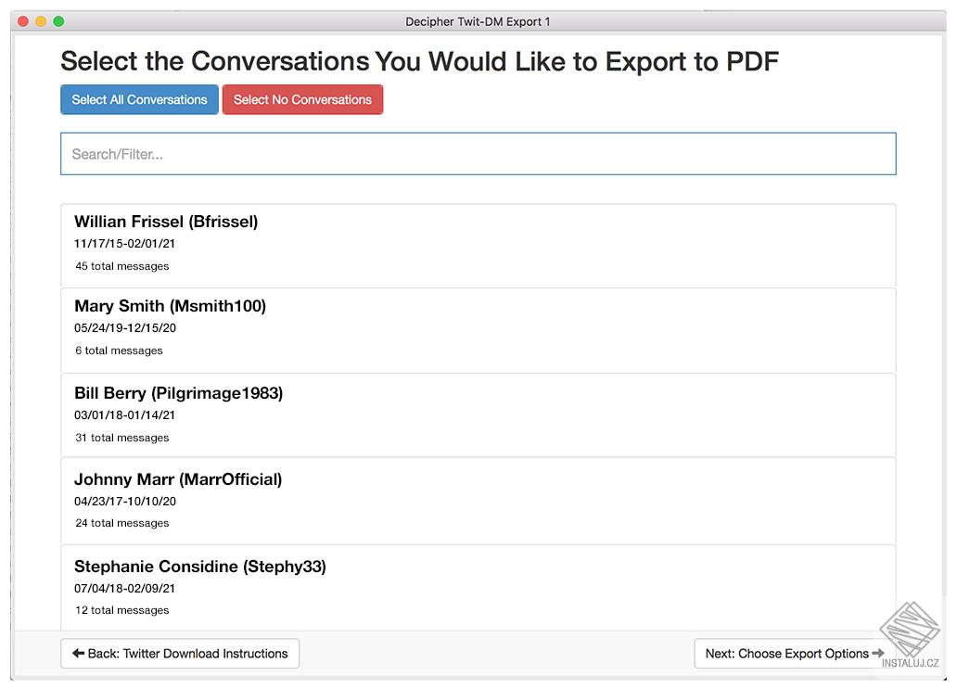Screen dimensions: 957x688
Task: Proceed to Choose Export Options
Action: [x=791, y=653]
